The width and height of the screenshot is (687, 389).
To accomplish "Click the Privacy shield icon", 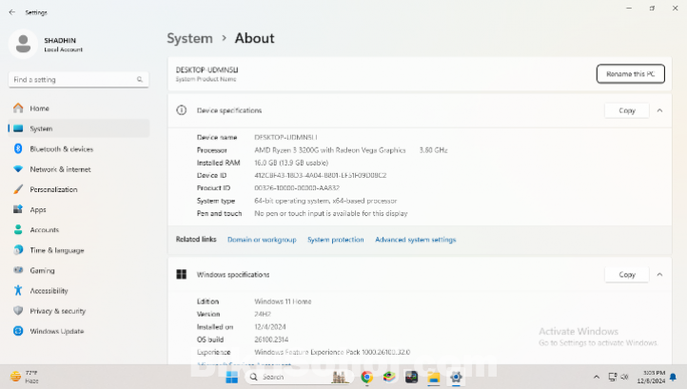I will (18, 311).
